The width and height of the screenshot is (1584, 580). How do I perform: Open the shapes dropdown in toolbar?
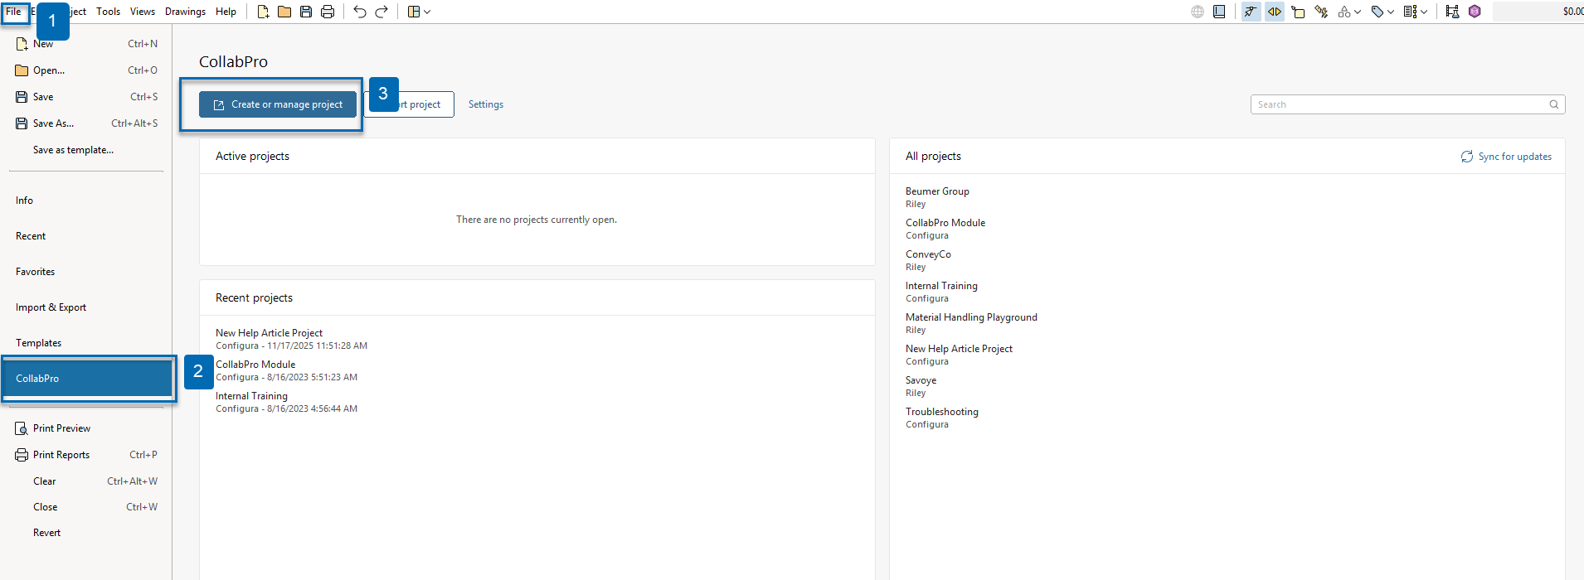(1349, 12)
